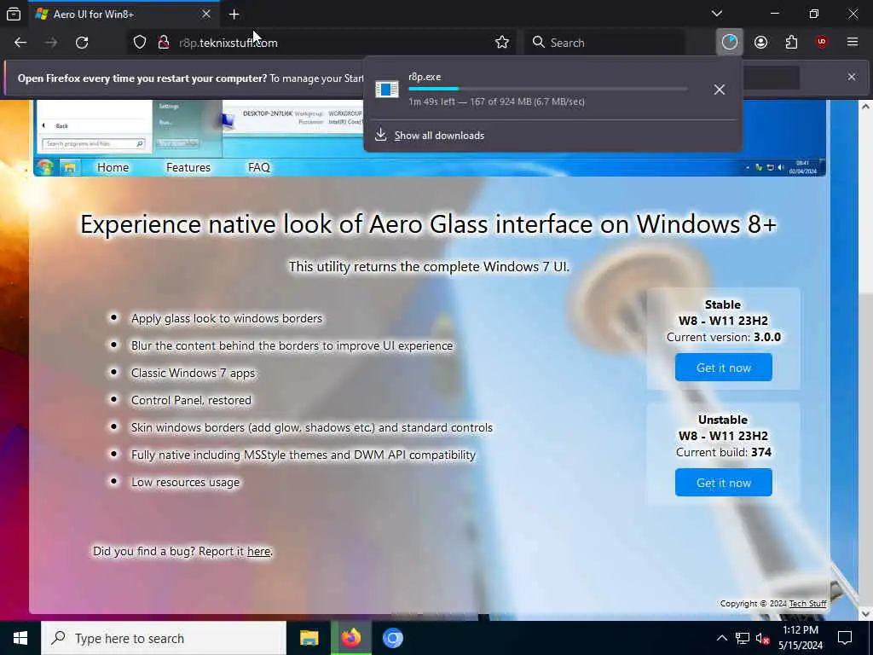Cancel the r8p.exe download
The image size is (873, 655).
[720, 89]
